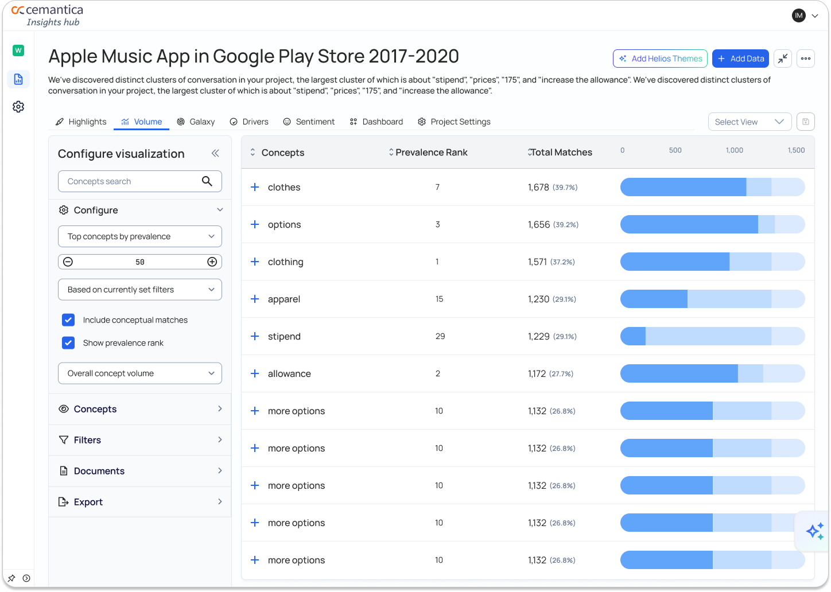831x592 pixels.
Task: Expand the Filters section
Action: [140, 440]
